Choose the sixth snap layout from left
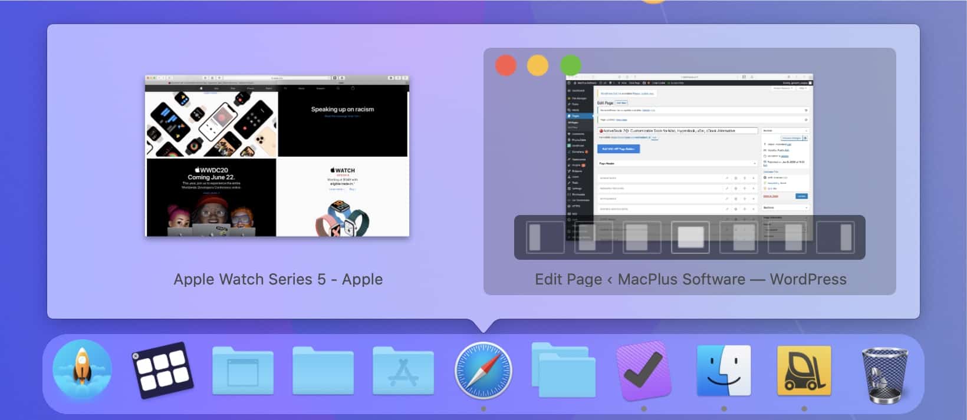The width and height of the screenshot is (967, 420). pyautogui.click(x=787, y=237)
